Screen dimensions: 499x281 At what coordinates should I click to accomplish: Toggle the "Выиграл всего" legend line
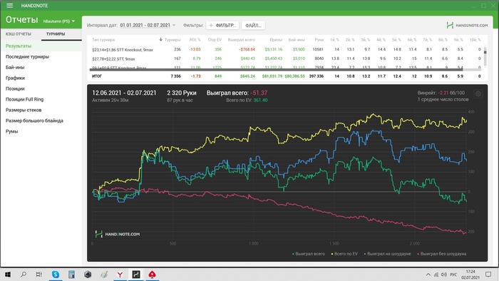pyautogui.click(x=308, y=254)
